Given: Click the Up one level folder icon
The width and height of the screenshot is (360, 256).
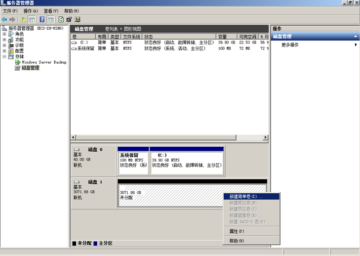Looking at the screenshot, I should [x=23, y=19].
